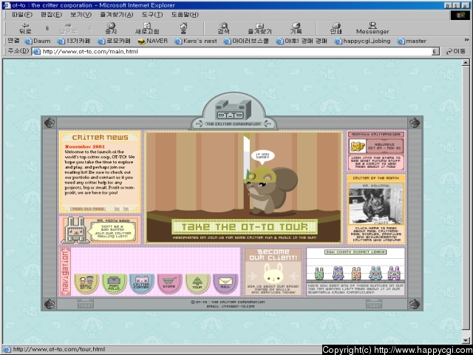Click the Mr. Squirrel photo in Critter of the Month
473x355 pixels.
[x=376, y=206]
